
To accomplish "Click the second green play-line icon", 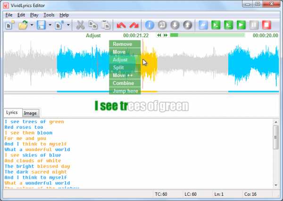I will [x=228, y=25].
